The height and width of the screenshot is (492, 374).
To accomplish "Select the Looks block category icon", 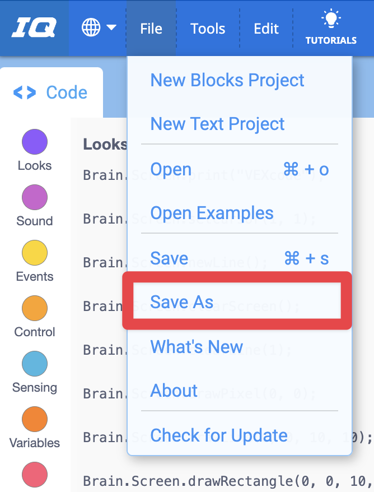I will click(34, 142).
